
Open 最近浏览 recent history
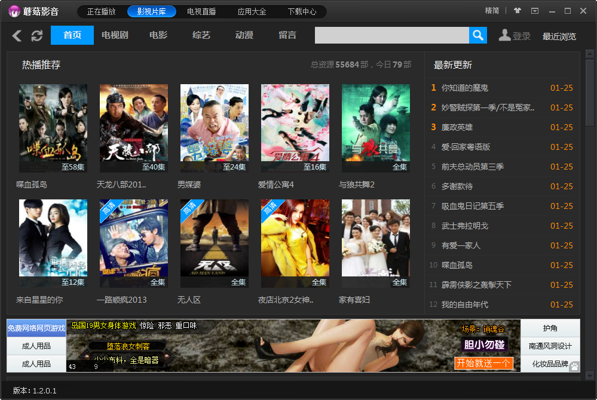point(559,36)
